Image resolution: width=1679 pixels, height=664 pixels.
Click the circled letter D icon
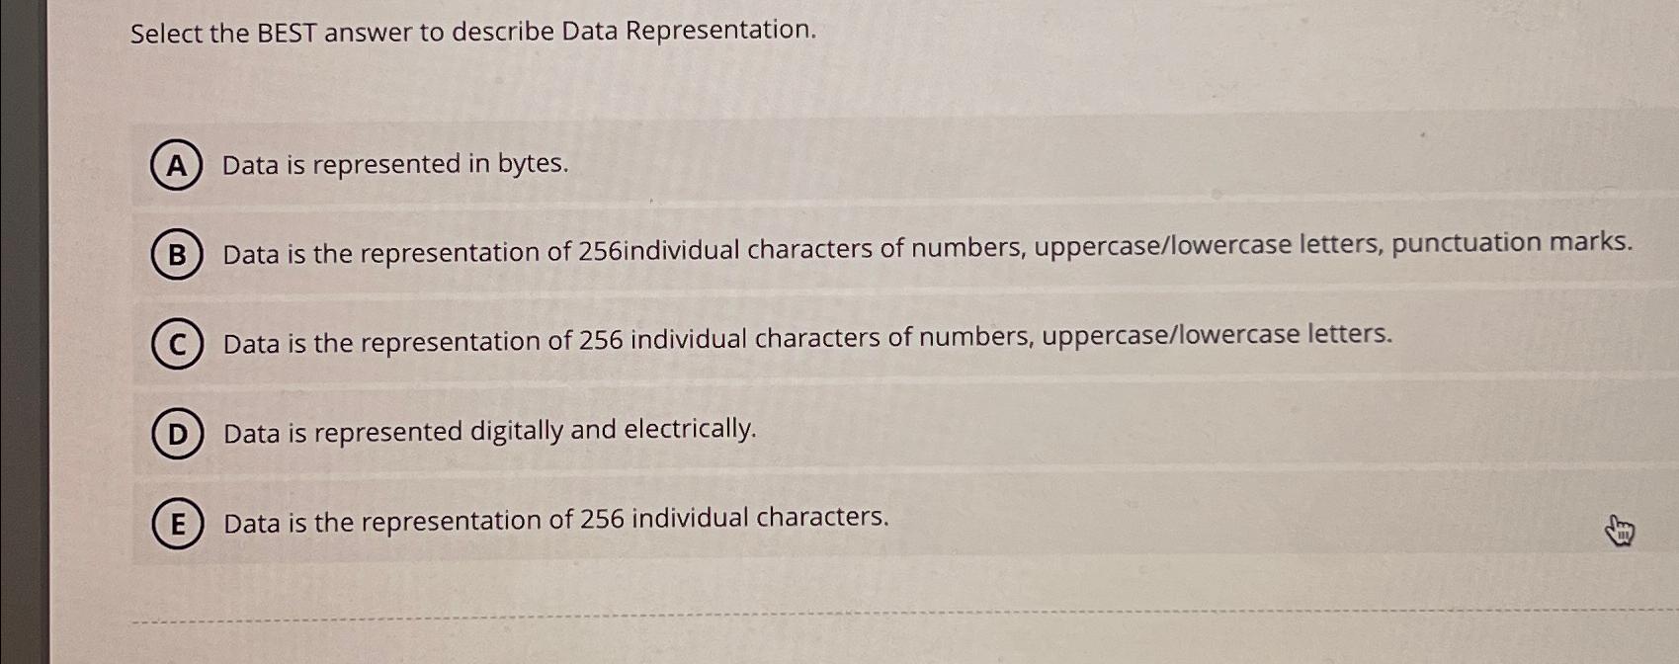[178, 430]
